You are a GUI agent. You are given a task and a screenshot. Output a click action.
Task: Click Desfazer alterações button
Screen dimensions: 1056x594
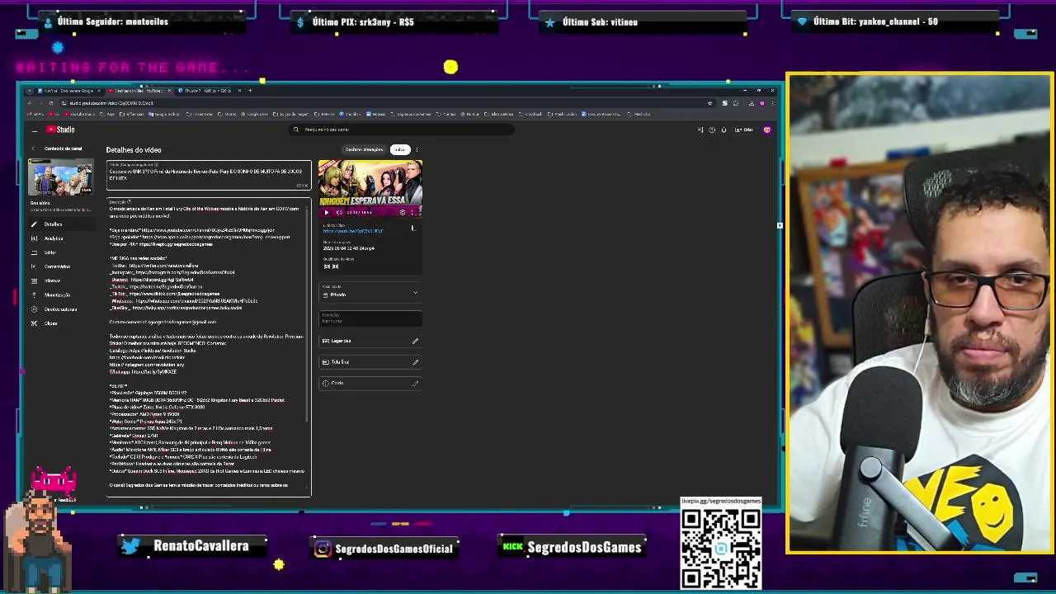[x=364, y=150]
